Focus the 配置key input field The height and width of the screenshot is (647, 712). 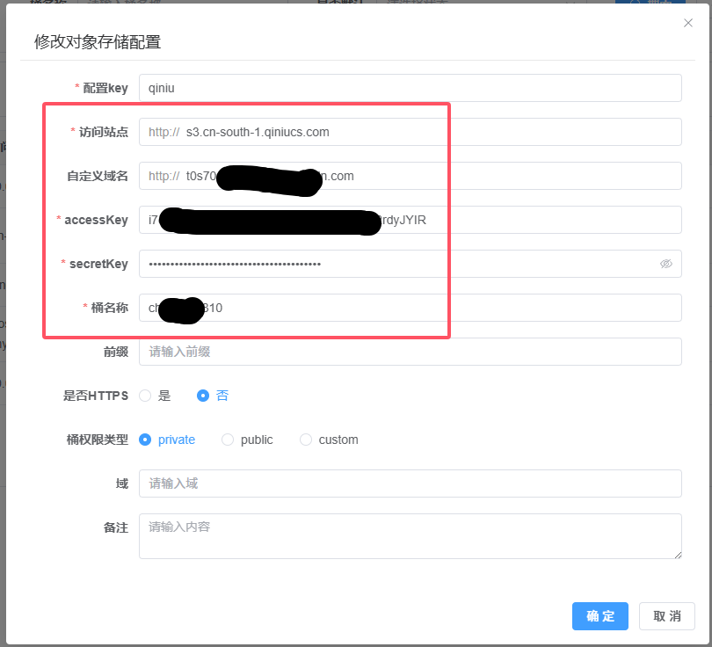pos(410,88)
